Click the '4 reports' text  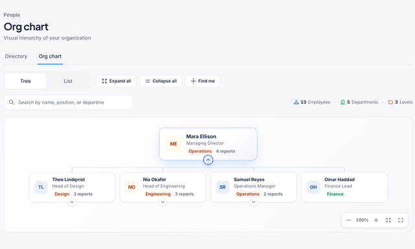(x=226, y=151)
